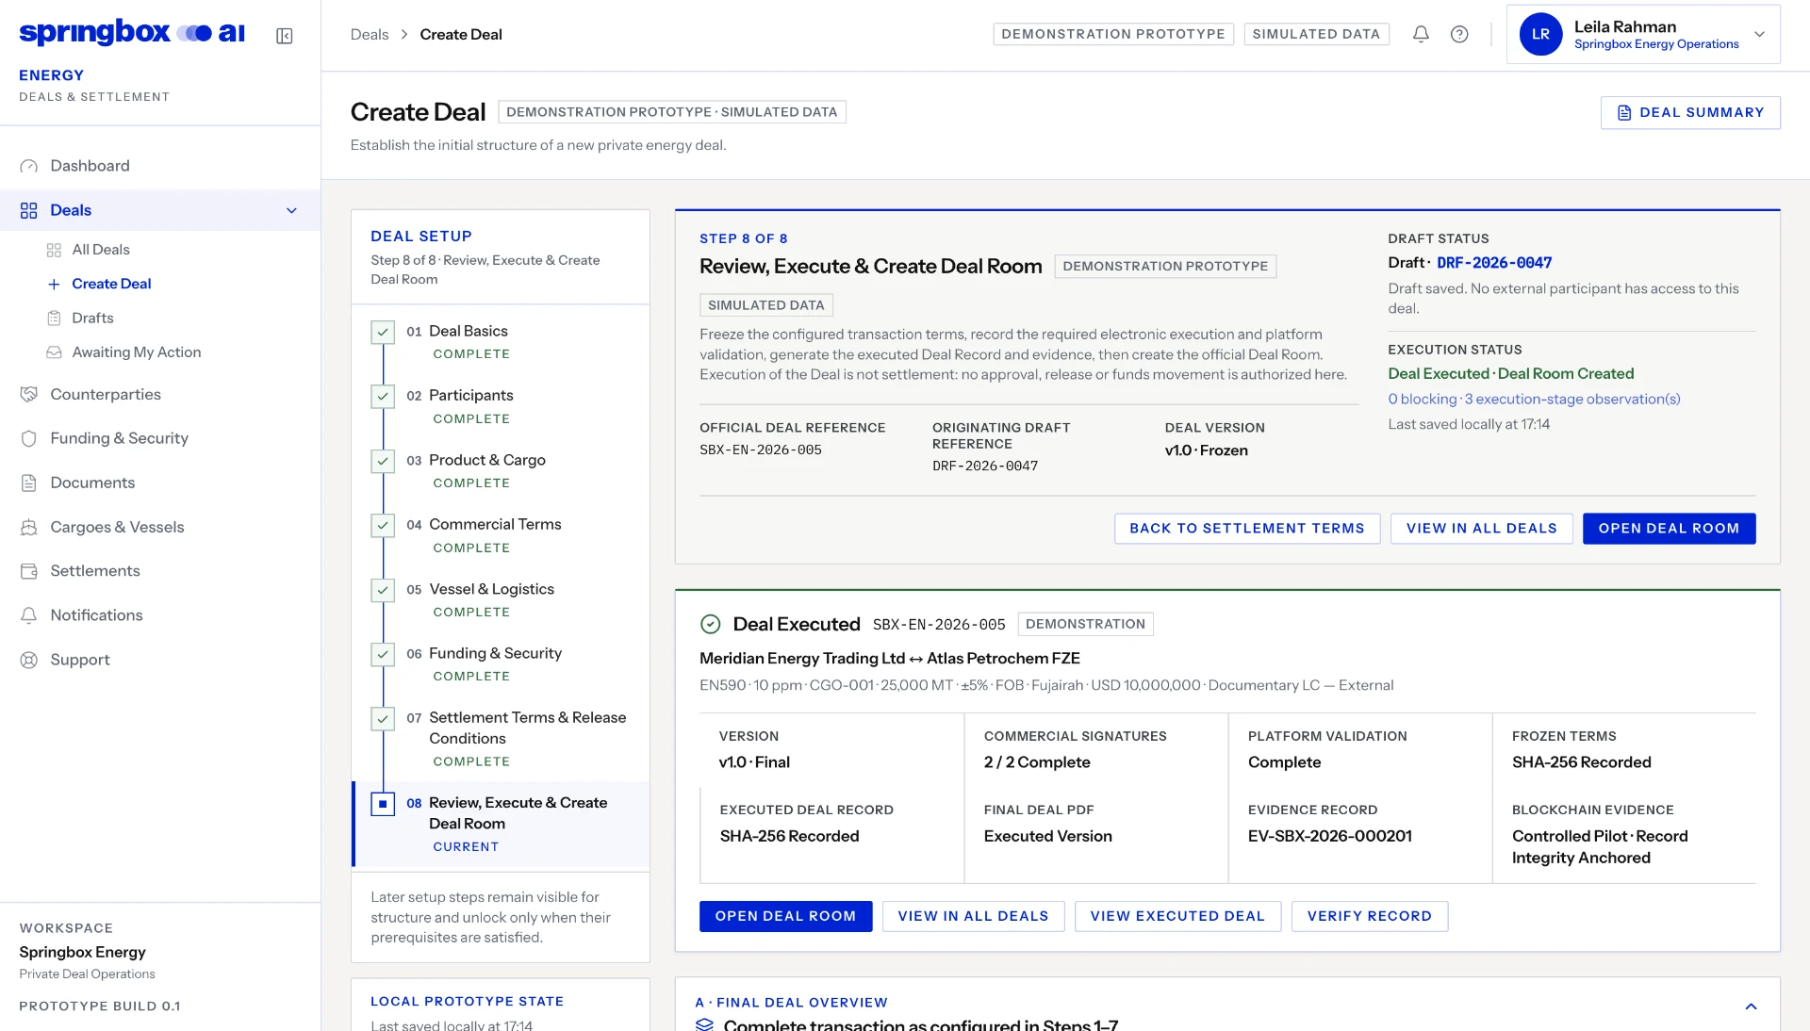Screen dimensions: 1810x1031
Task: Click the Springbox AI logo
Action: tap(132, 32)
